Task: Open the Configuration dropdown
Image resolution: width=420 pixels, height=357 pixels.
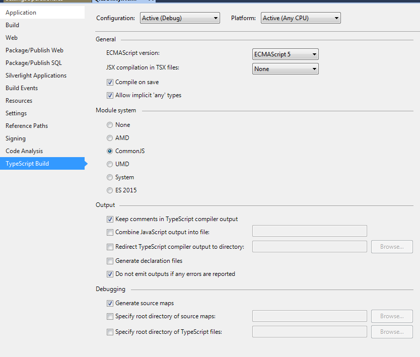Action: tap(180, 18)
